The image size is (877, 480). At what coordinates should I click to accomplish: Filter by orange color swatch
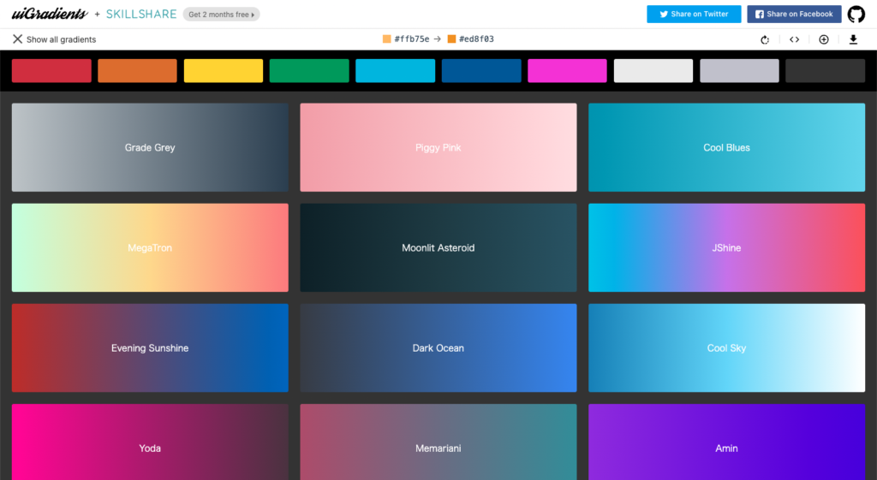point(138,71)
